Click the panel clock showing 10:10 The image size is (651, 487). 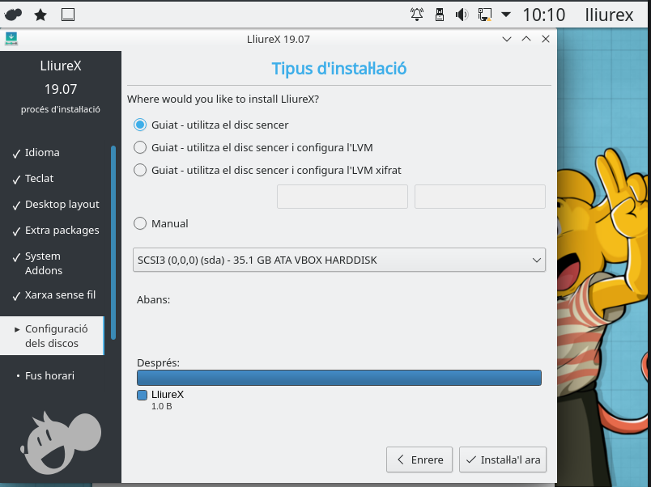543,14
